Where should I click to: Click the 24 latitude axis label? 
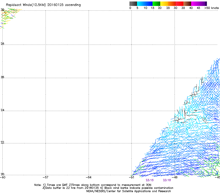[x=2, y=110]
